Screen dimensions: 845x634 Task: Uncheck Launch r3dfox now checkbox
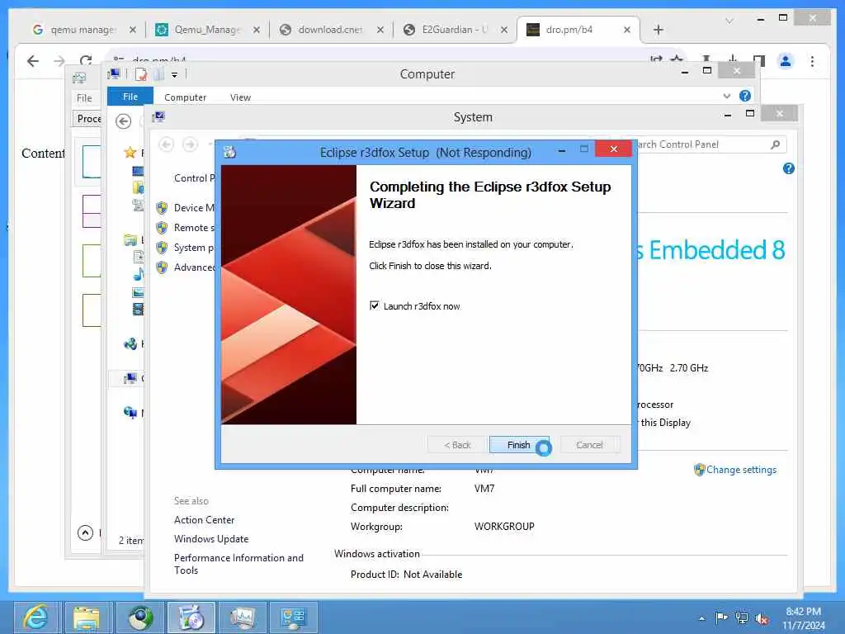(375, 305)
